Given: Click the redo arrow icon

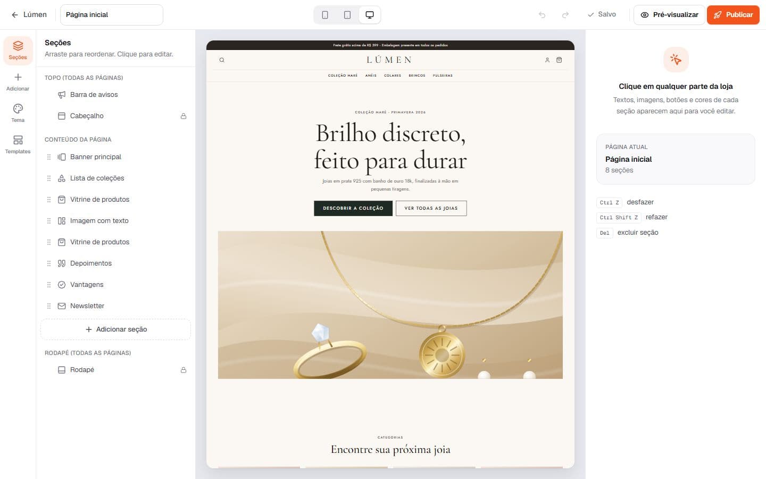Looking at the screenshot, I should (x=565, y=15).
